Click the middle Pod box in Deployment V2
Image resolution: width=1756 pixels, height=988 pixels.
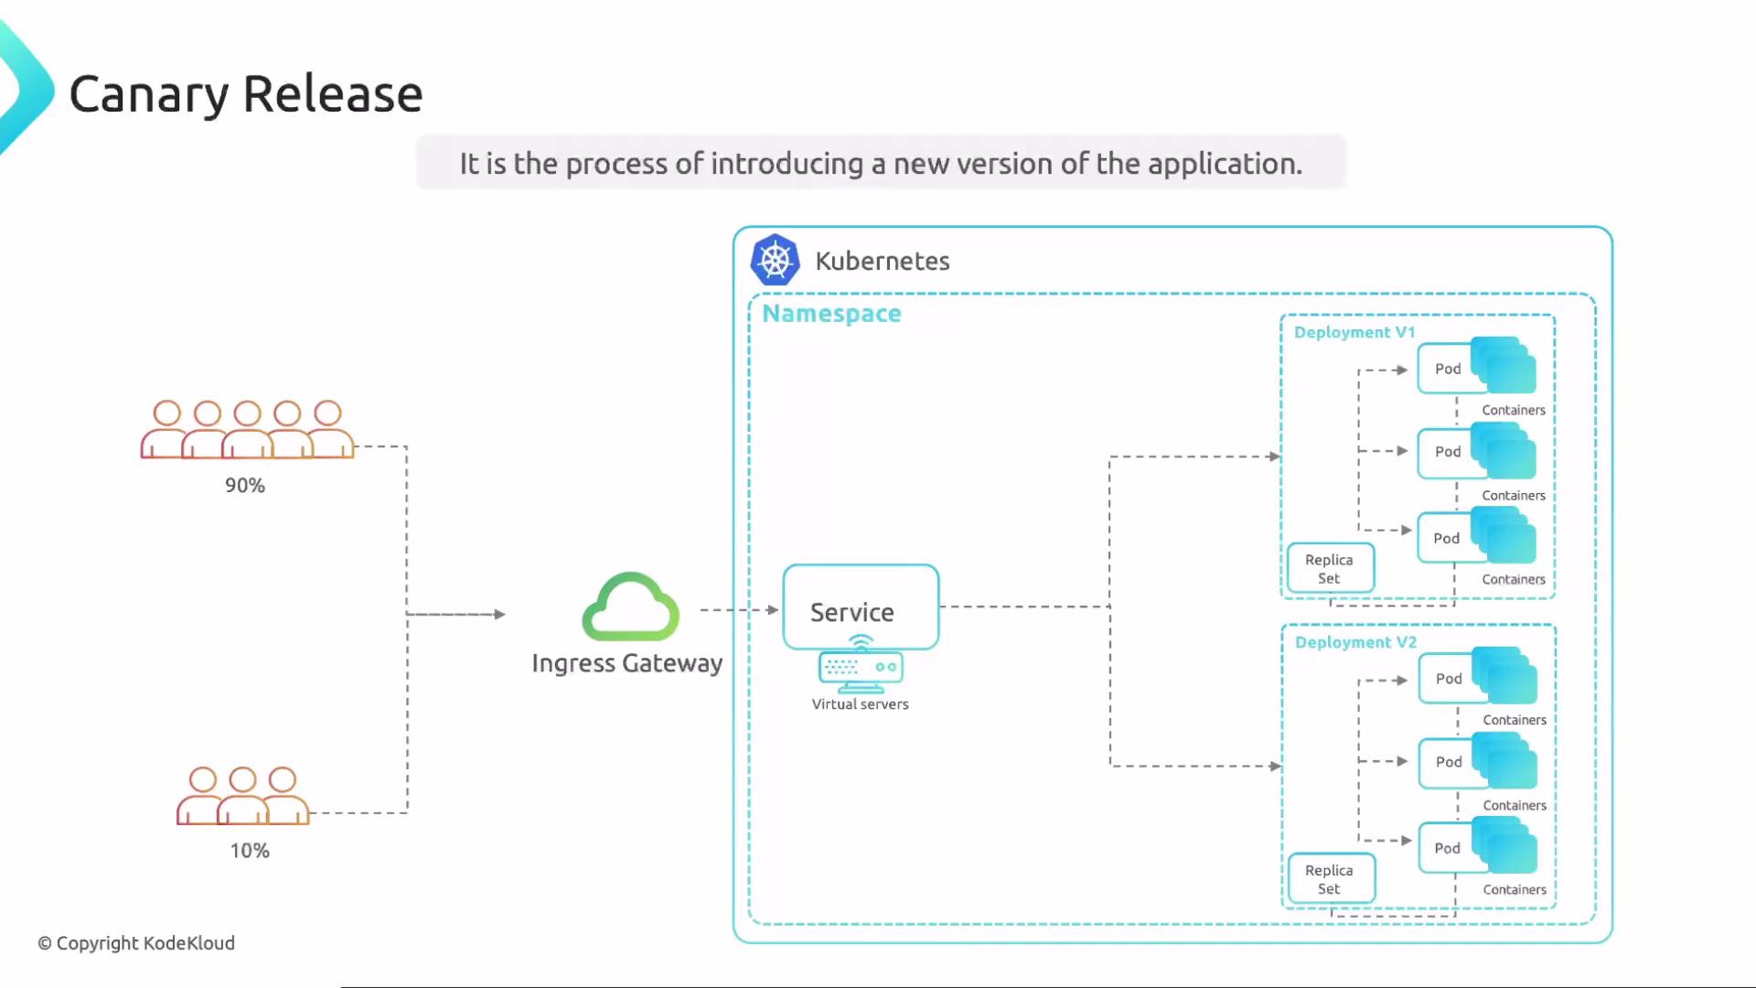(1448, 762)
